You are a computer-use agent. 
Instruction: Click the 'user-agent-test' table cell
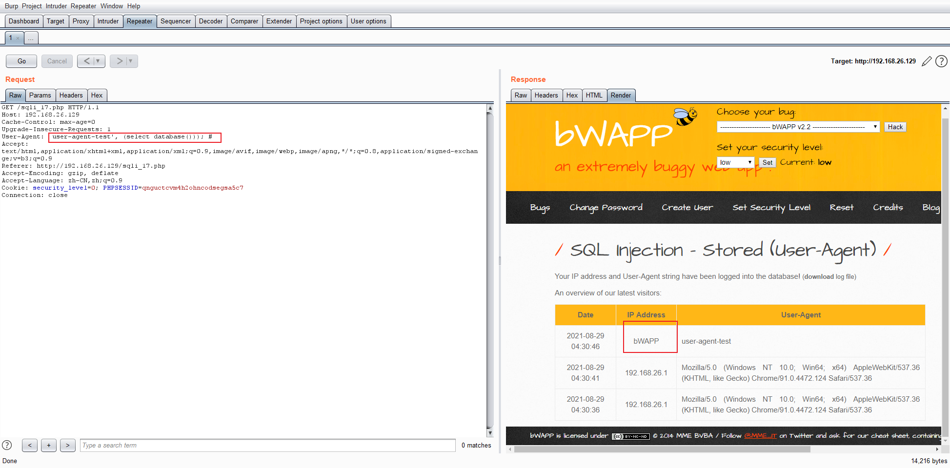801,341
